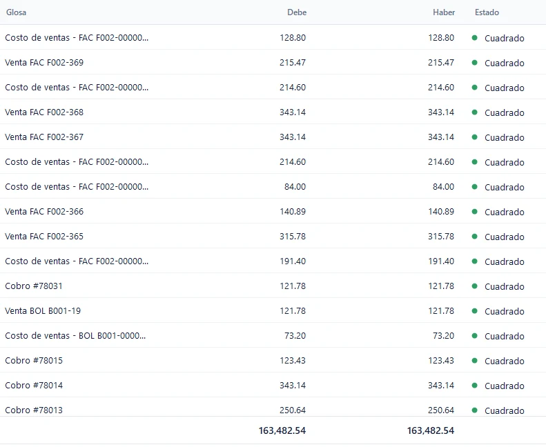Click Haber value 123.43
This screenshot has height=447, width=546.
[441, 360]
